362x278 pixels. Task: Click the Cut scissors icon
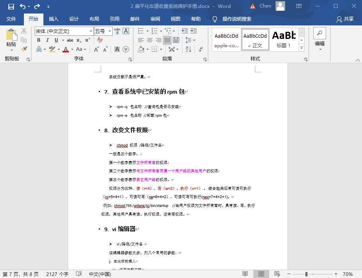pos(24,31)
